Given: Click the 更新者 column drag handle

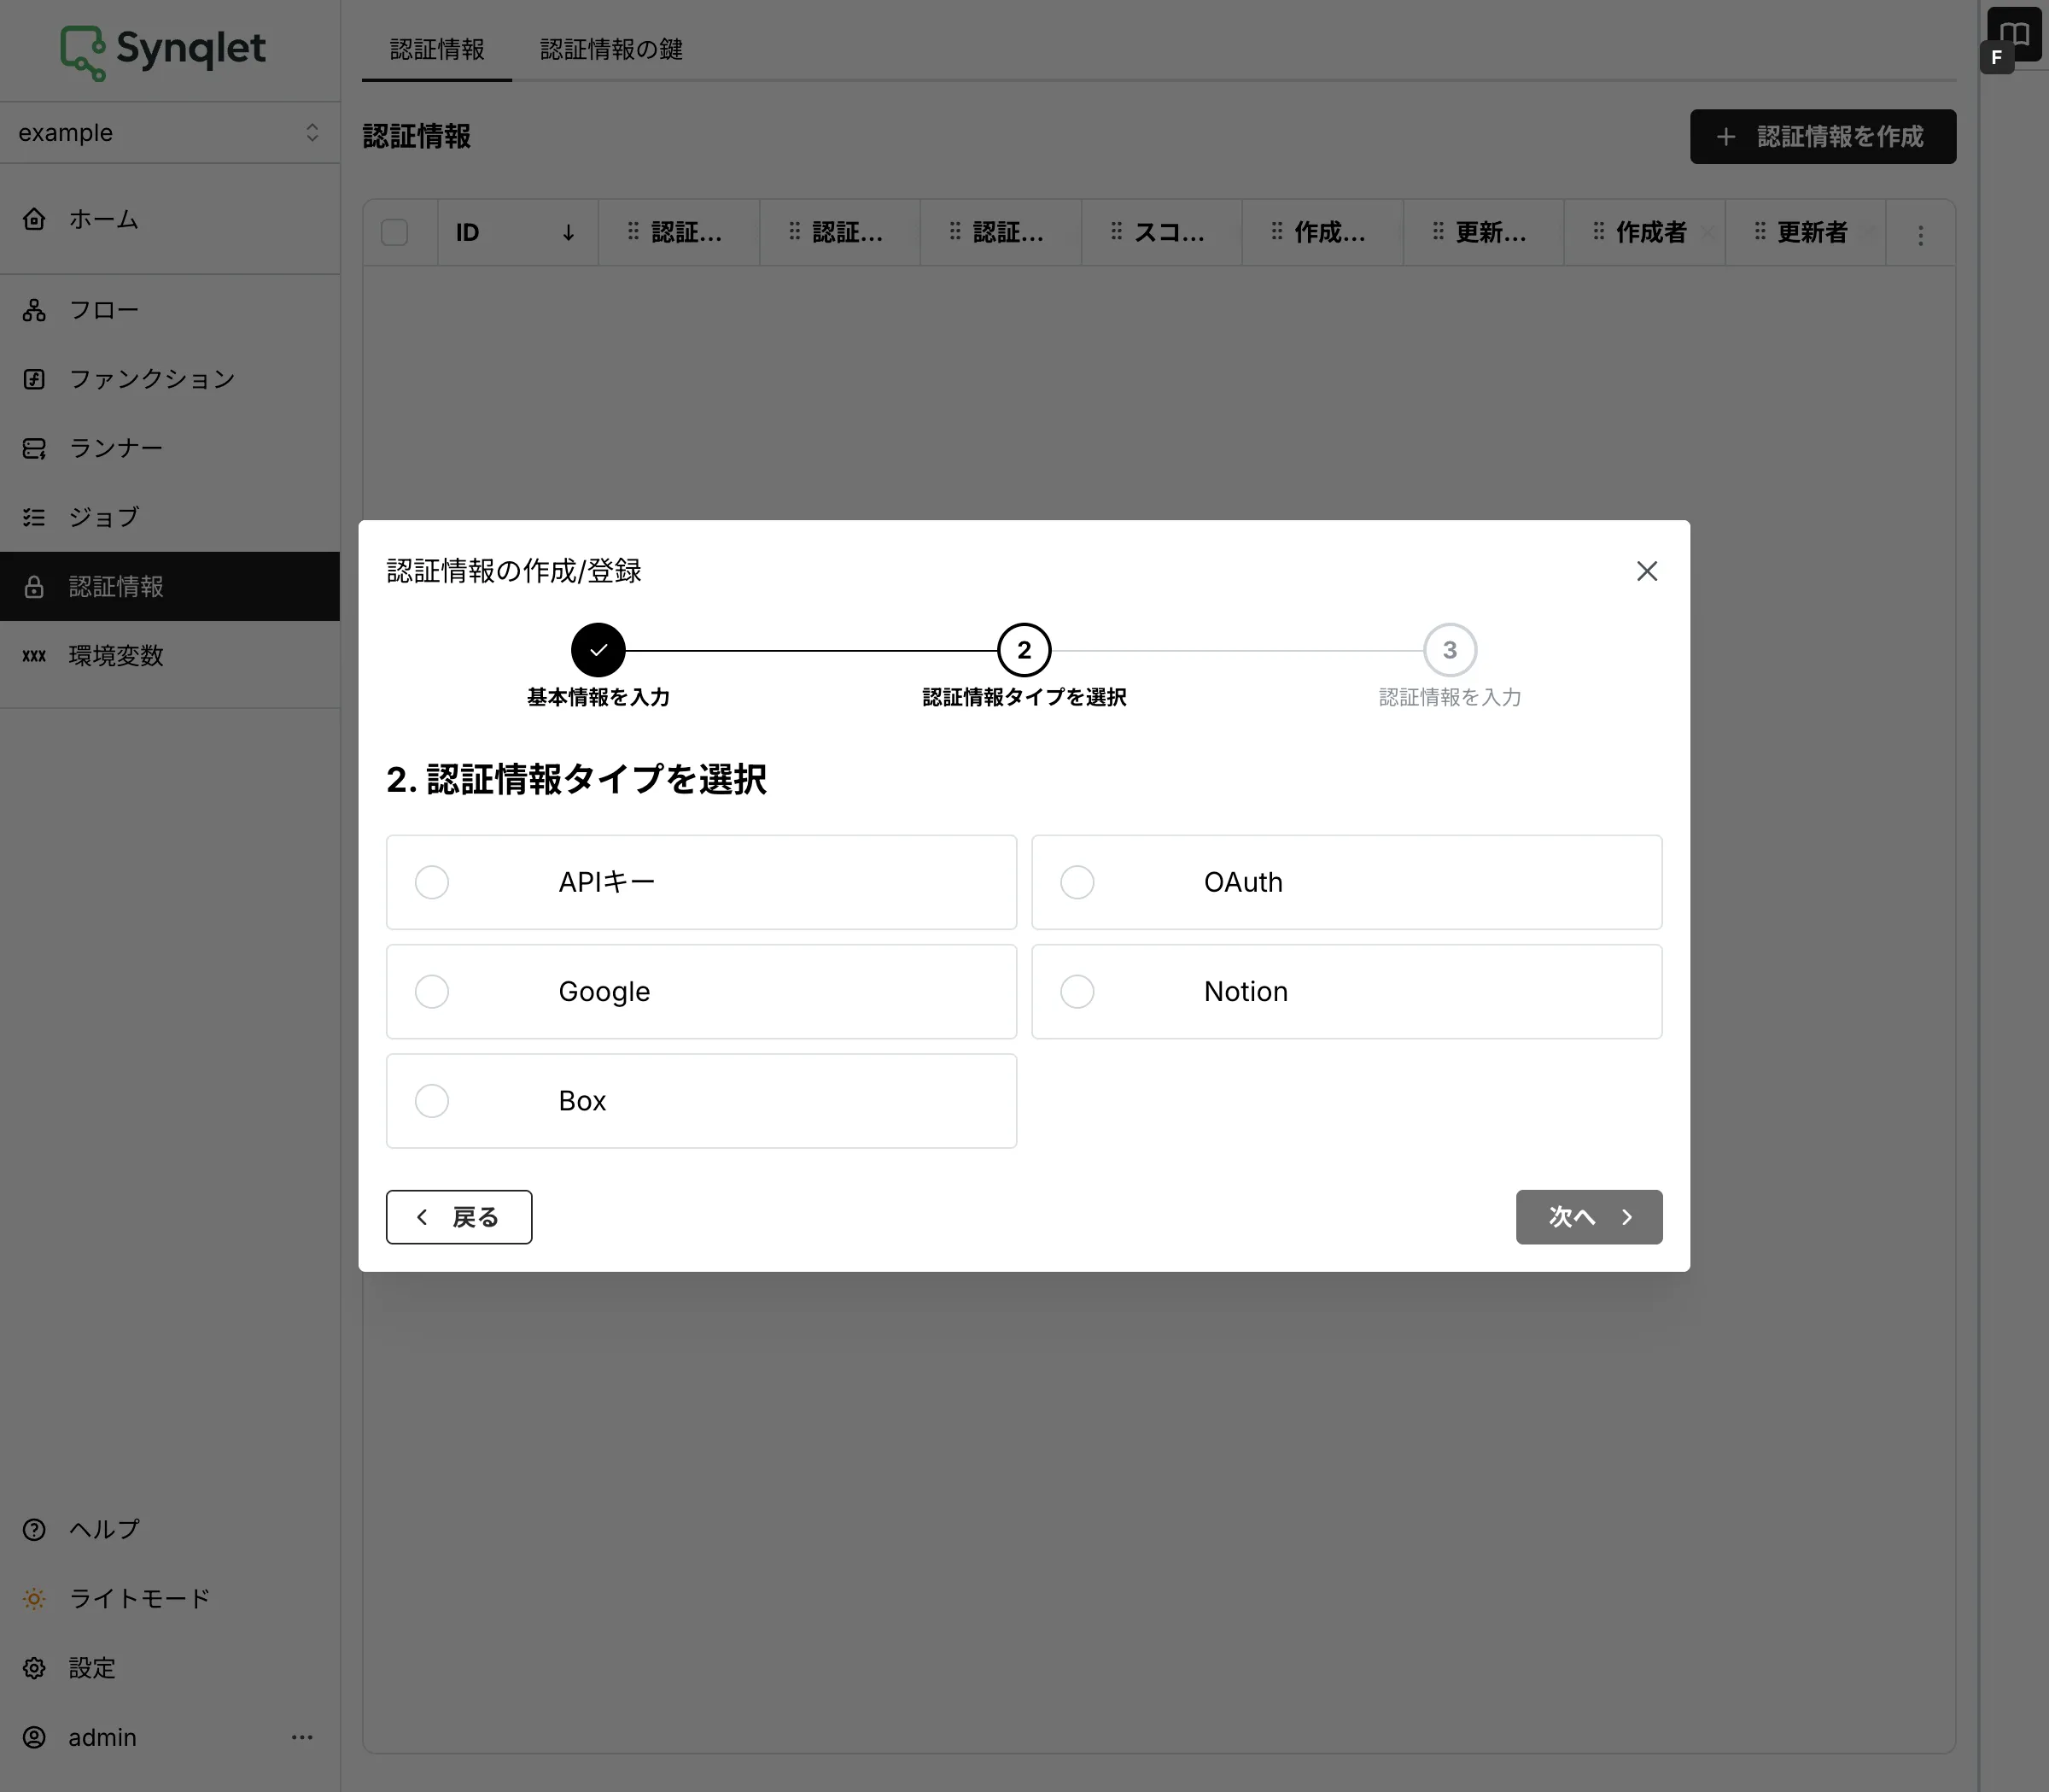Looking at the screenshot, I should 1759,232.
